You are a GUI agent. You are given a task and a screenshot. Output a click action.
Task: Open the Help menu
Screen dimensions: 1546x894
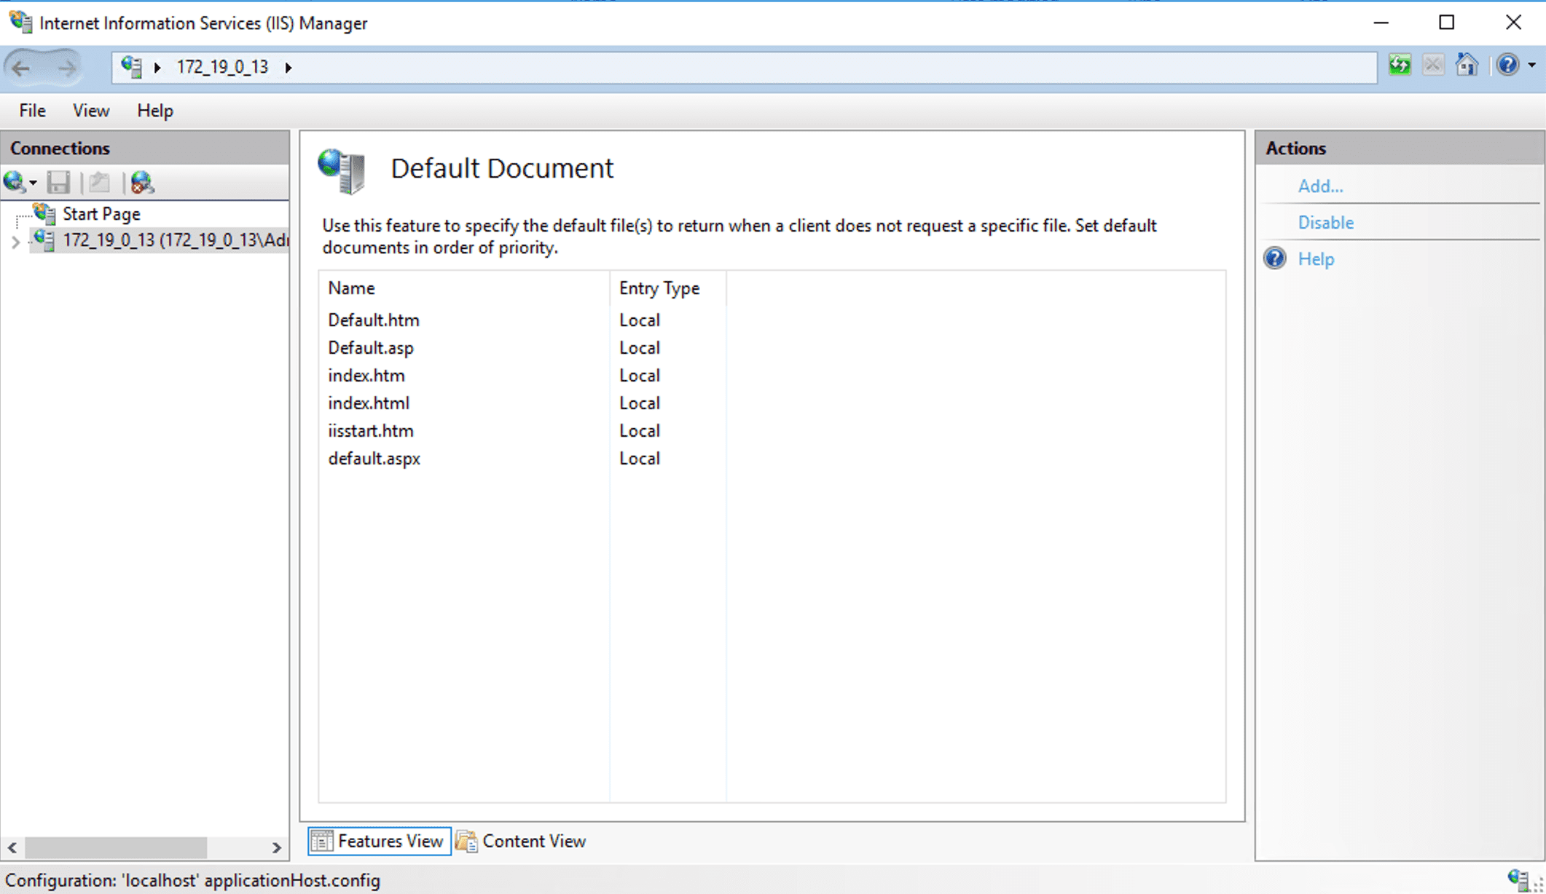pos(155,111)
